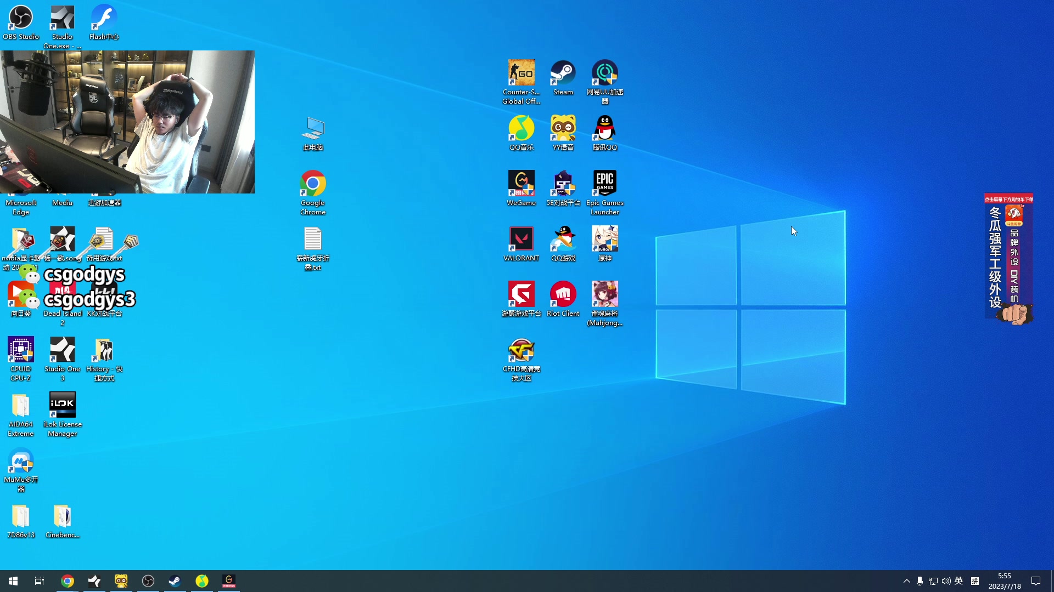Viewport: 1054px width, 592px height.
Task: Open the notification center icon
Action: pyautogui.click(x=1036, y=581)
